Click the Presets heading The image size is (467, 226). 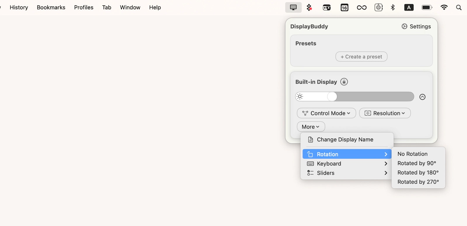point(306,43)
